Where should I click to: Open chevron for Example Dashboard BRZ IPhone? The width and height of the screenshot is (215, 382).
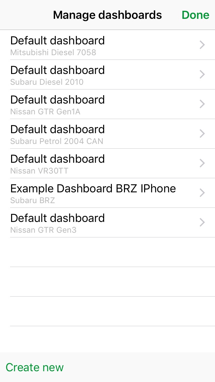[x=202, y=193]
